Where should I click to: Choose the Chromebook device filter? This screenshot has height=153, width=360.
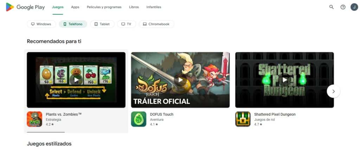coord(156,24)
